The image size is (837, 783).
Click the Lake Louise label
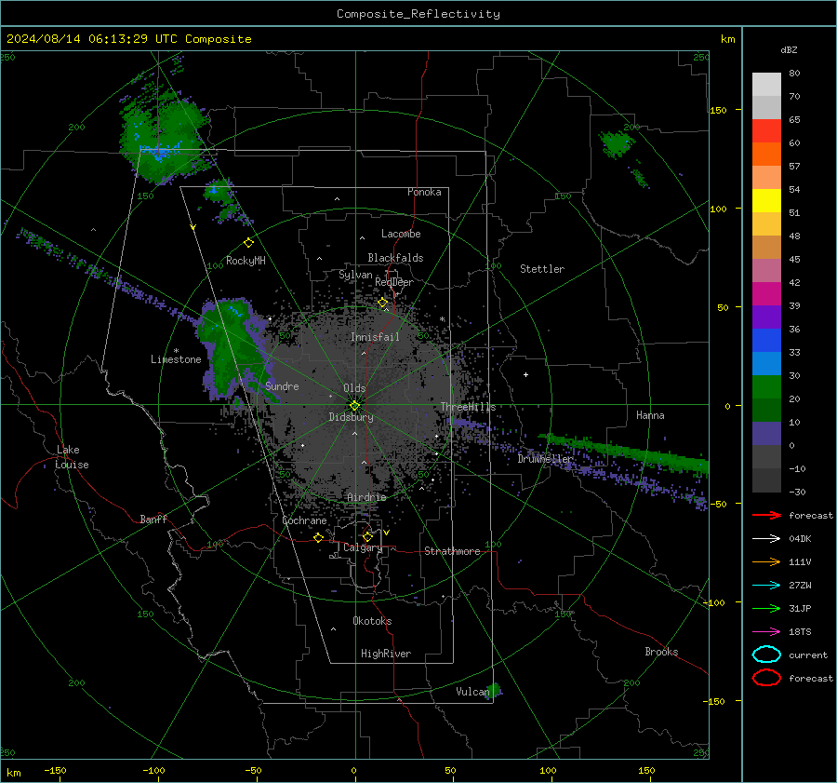(x=72, y=457)
